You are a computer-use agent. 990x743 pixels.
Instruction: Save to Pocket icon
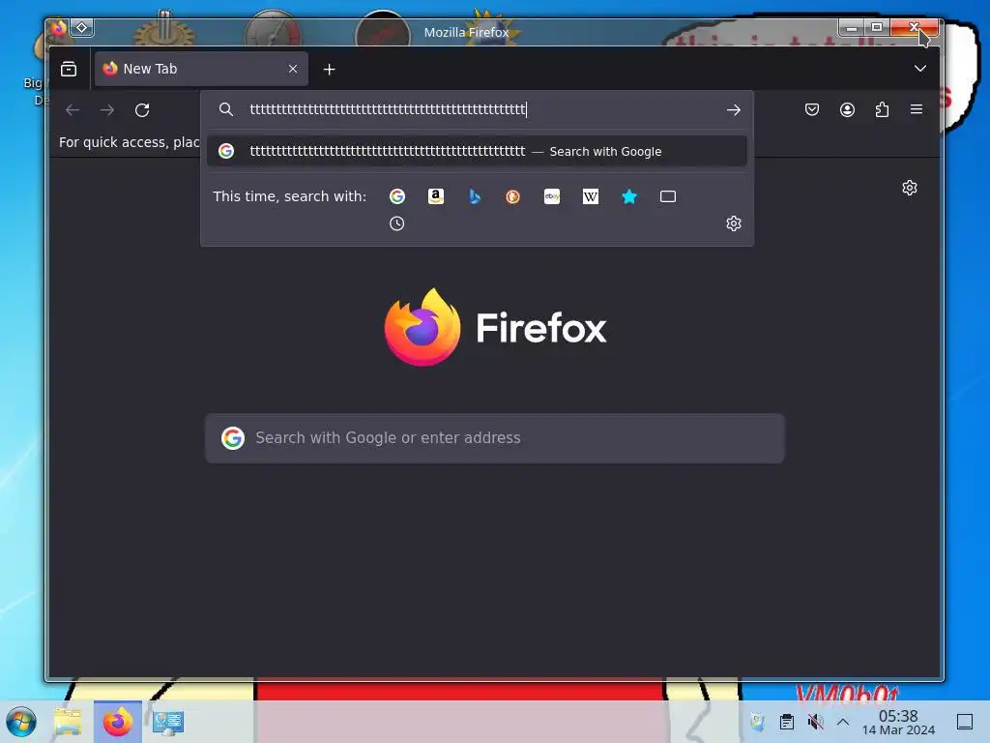(812, 110)
